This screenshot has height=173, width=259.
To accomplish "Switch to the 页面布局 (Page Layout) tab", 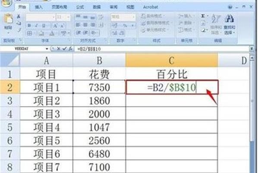I will click(x=59, y=7).
